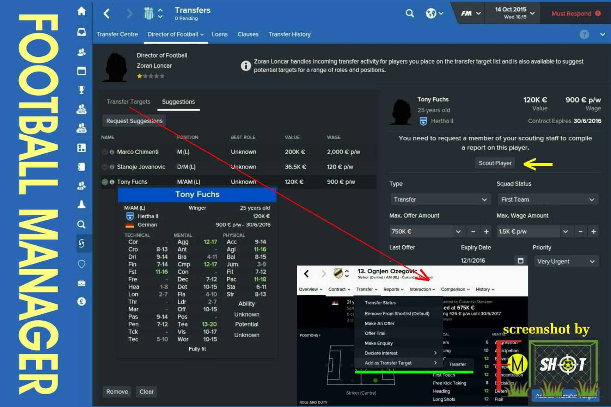Click the Scout Player button
This screenshot has height=407, width=611.
[x=495, y=163]
